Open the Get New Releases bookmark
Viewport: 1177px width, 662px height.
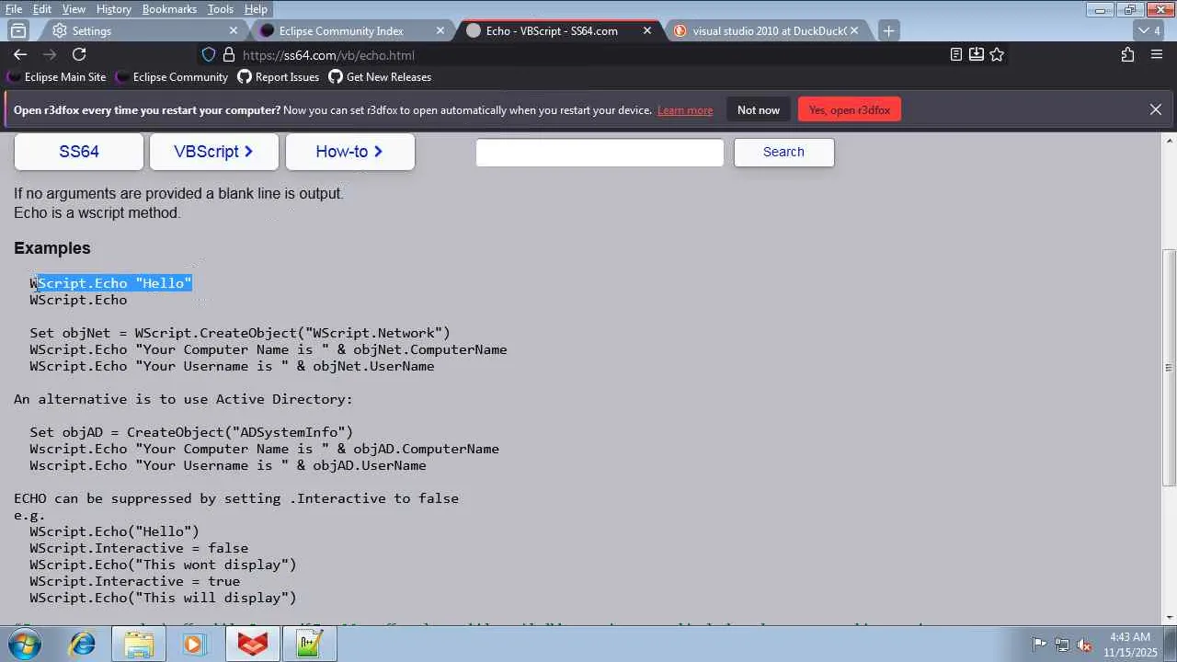click(x=380, y=77)
